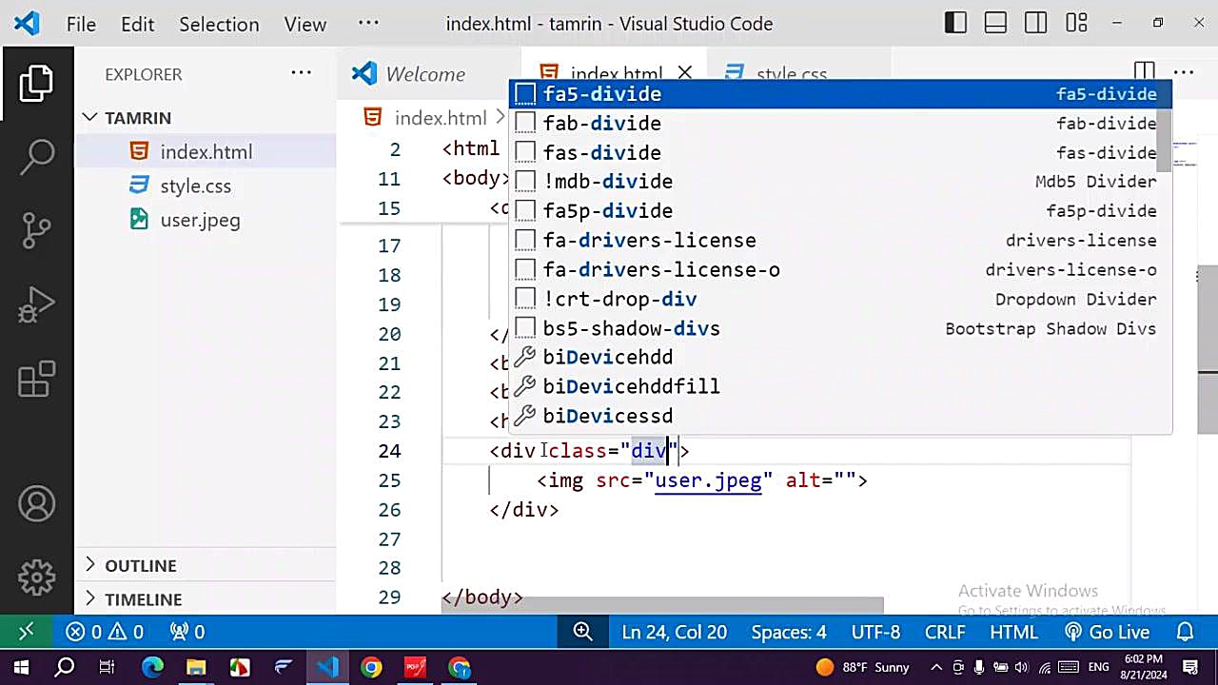Open the Explorer view in activity bar
Screen dimensions: 1218x685
(36, 84)
